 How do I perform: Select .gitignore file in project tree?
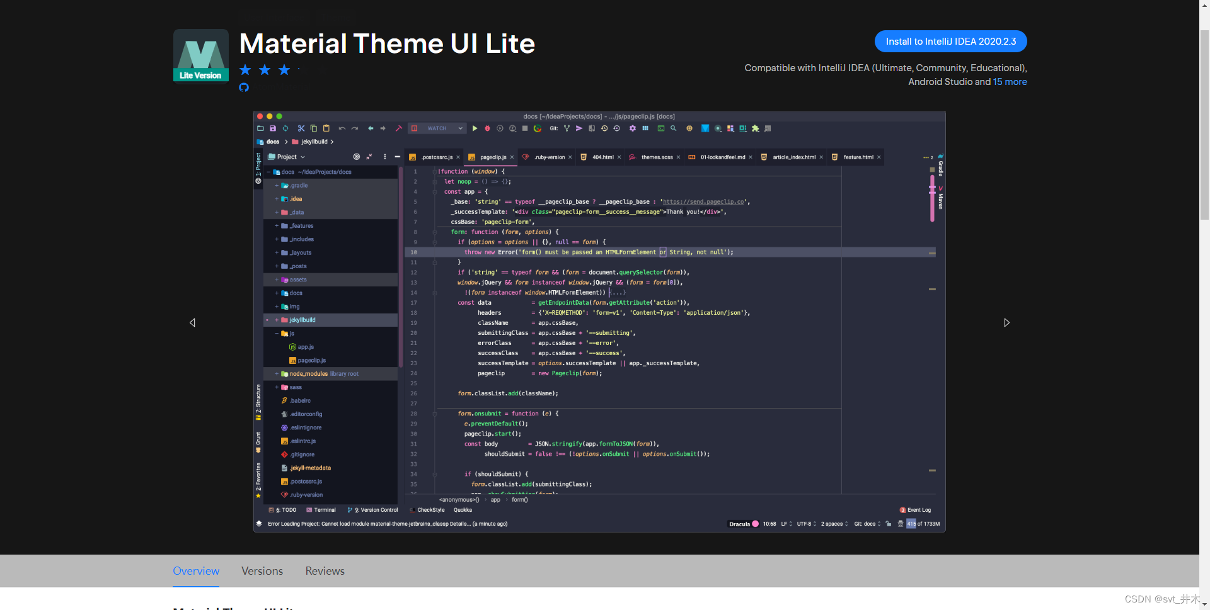coord(297,455)
